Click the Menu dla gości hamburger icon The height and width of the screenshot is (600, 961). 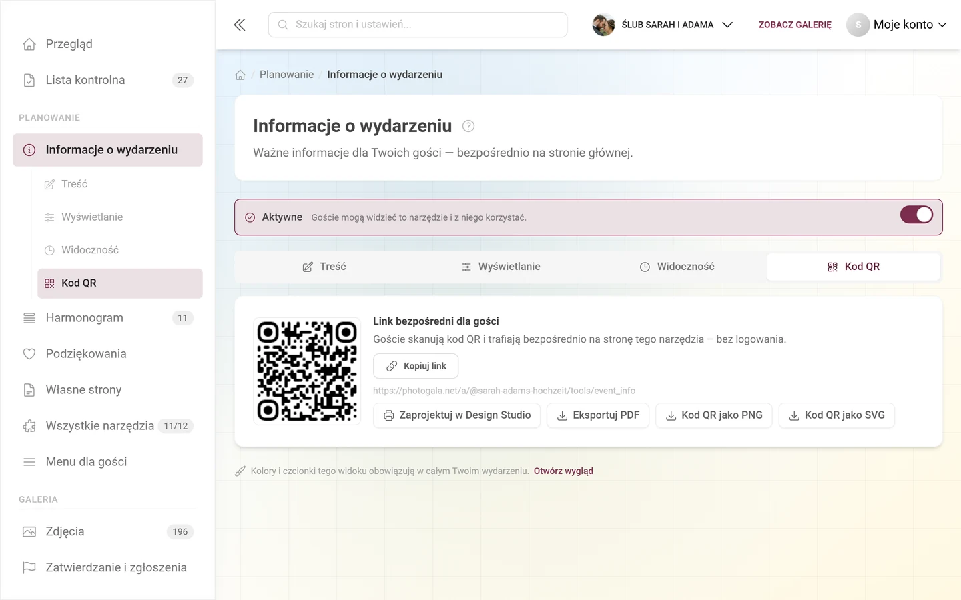[29, 462]
